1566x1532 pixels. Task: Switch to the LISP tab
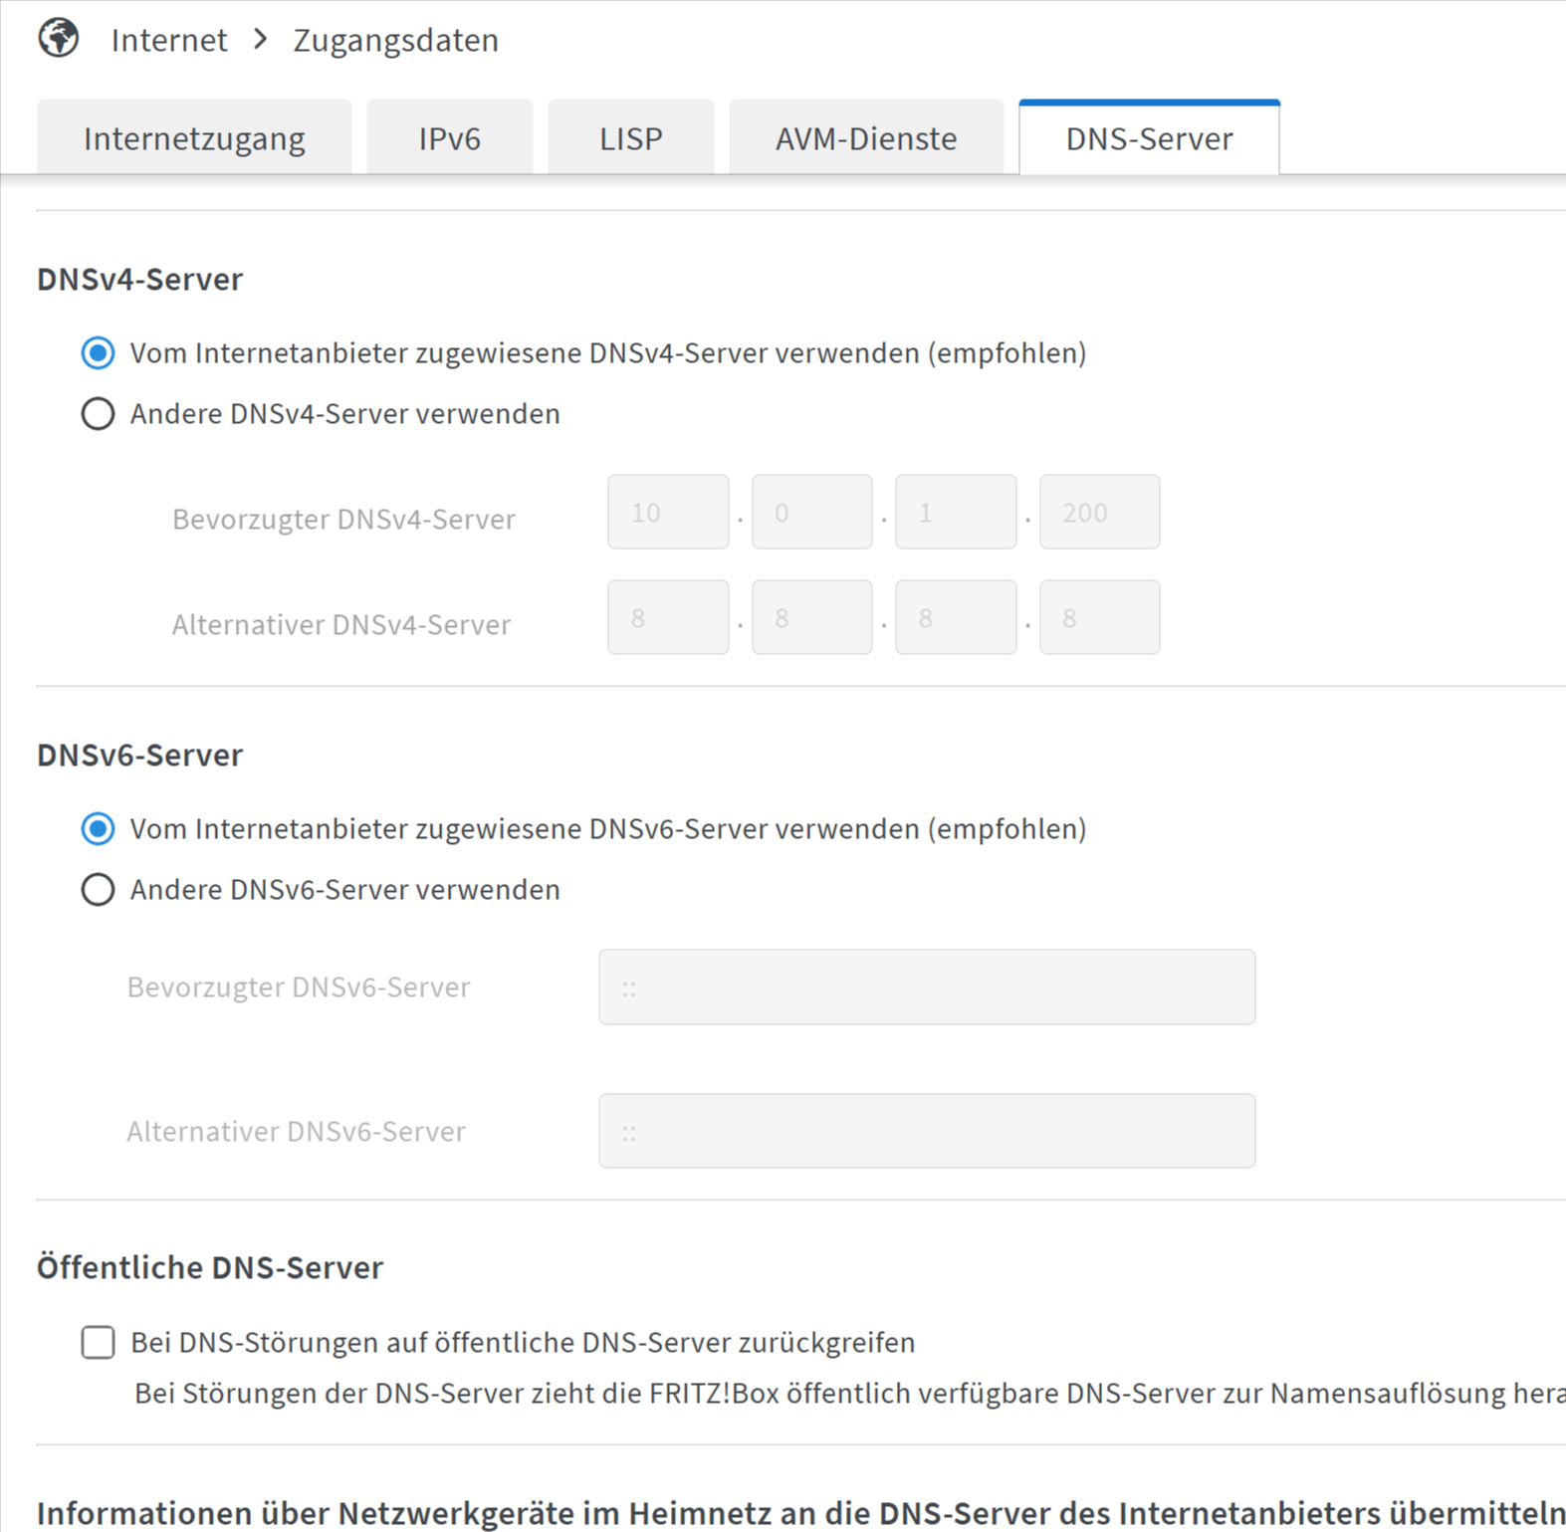pos(630,138)
